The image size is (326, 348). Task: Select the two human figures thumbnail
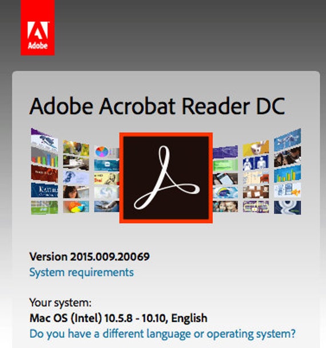[x=256, y=164]
